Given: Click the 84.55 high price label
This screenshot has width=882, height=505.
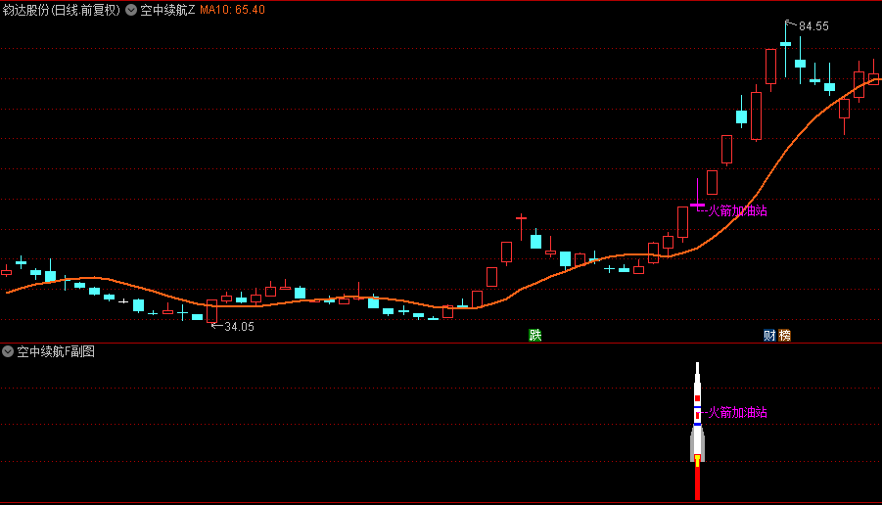Looking at the screenshot, I should [x=813, y=26].
